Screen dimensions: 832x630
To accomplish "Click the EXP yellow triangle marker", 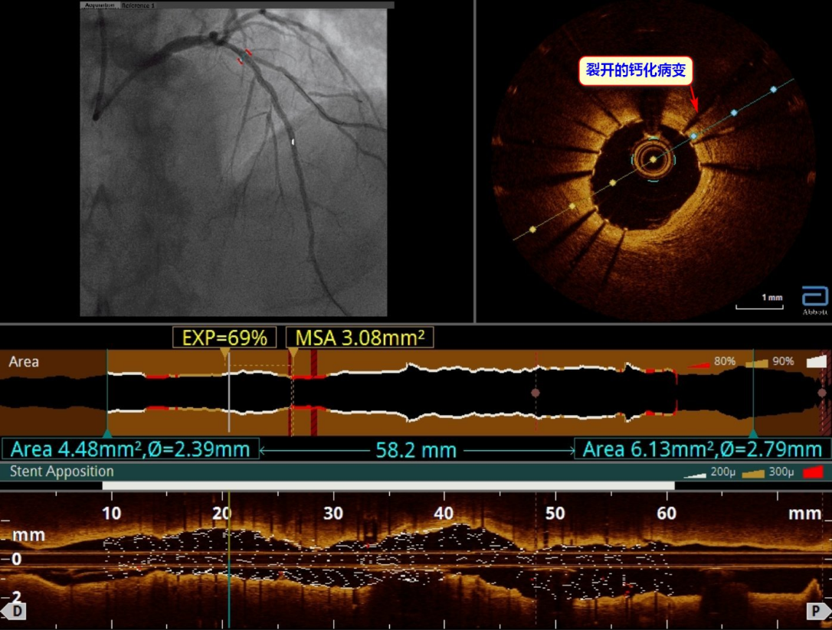I will [224, 353].
